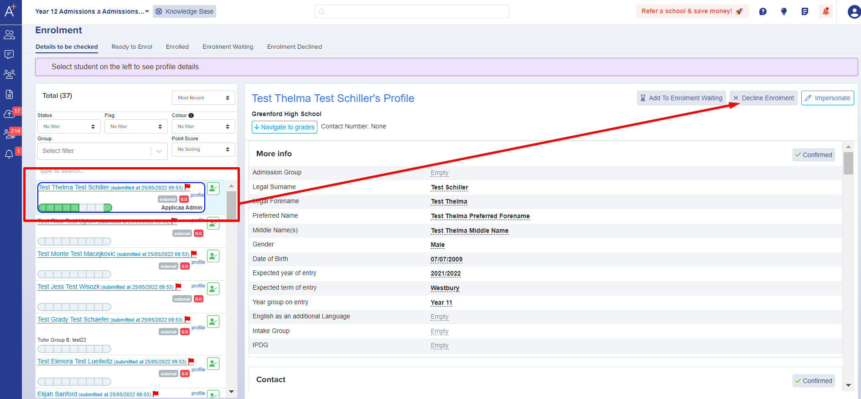The width and height of the screenshot is (861, 399).
Task: Click enrol icon for Test Elenora Test Lueilwitz
Action: 213,363
